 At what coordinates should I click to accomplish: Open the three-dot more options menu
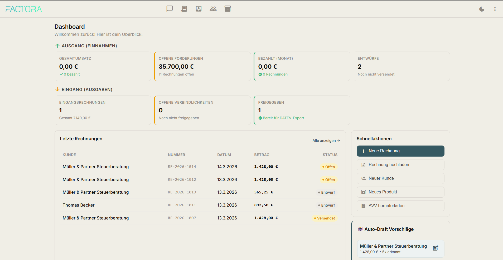(495, 9)
